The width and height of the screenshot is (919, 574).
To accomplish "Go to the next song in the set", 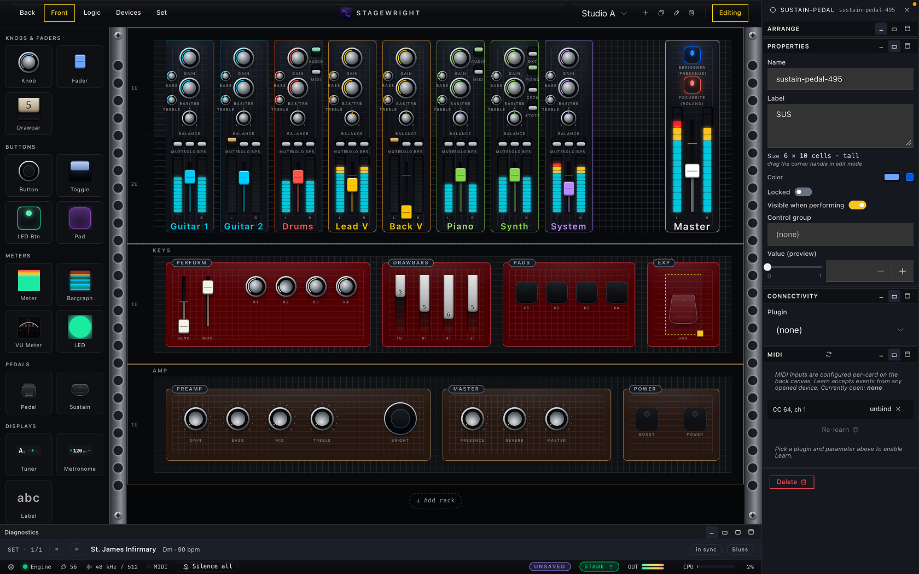I will click(x=77, y=549).
